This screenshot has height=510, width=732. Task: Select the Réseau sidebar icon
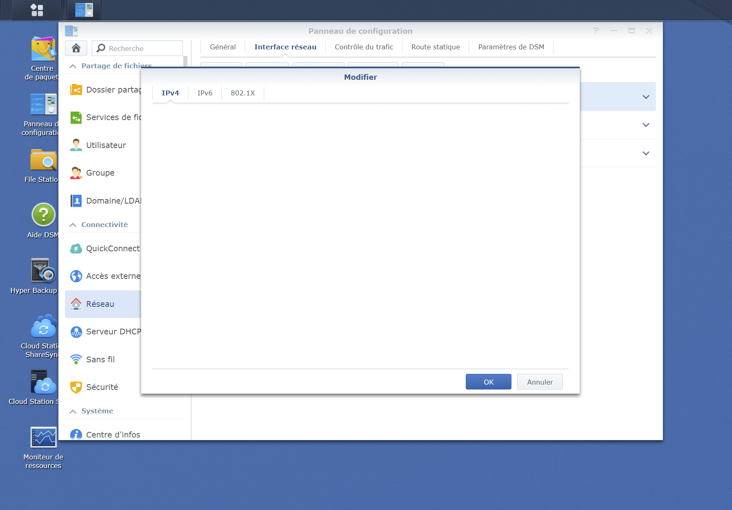click(76, 304)
